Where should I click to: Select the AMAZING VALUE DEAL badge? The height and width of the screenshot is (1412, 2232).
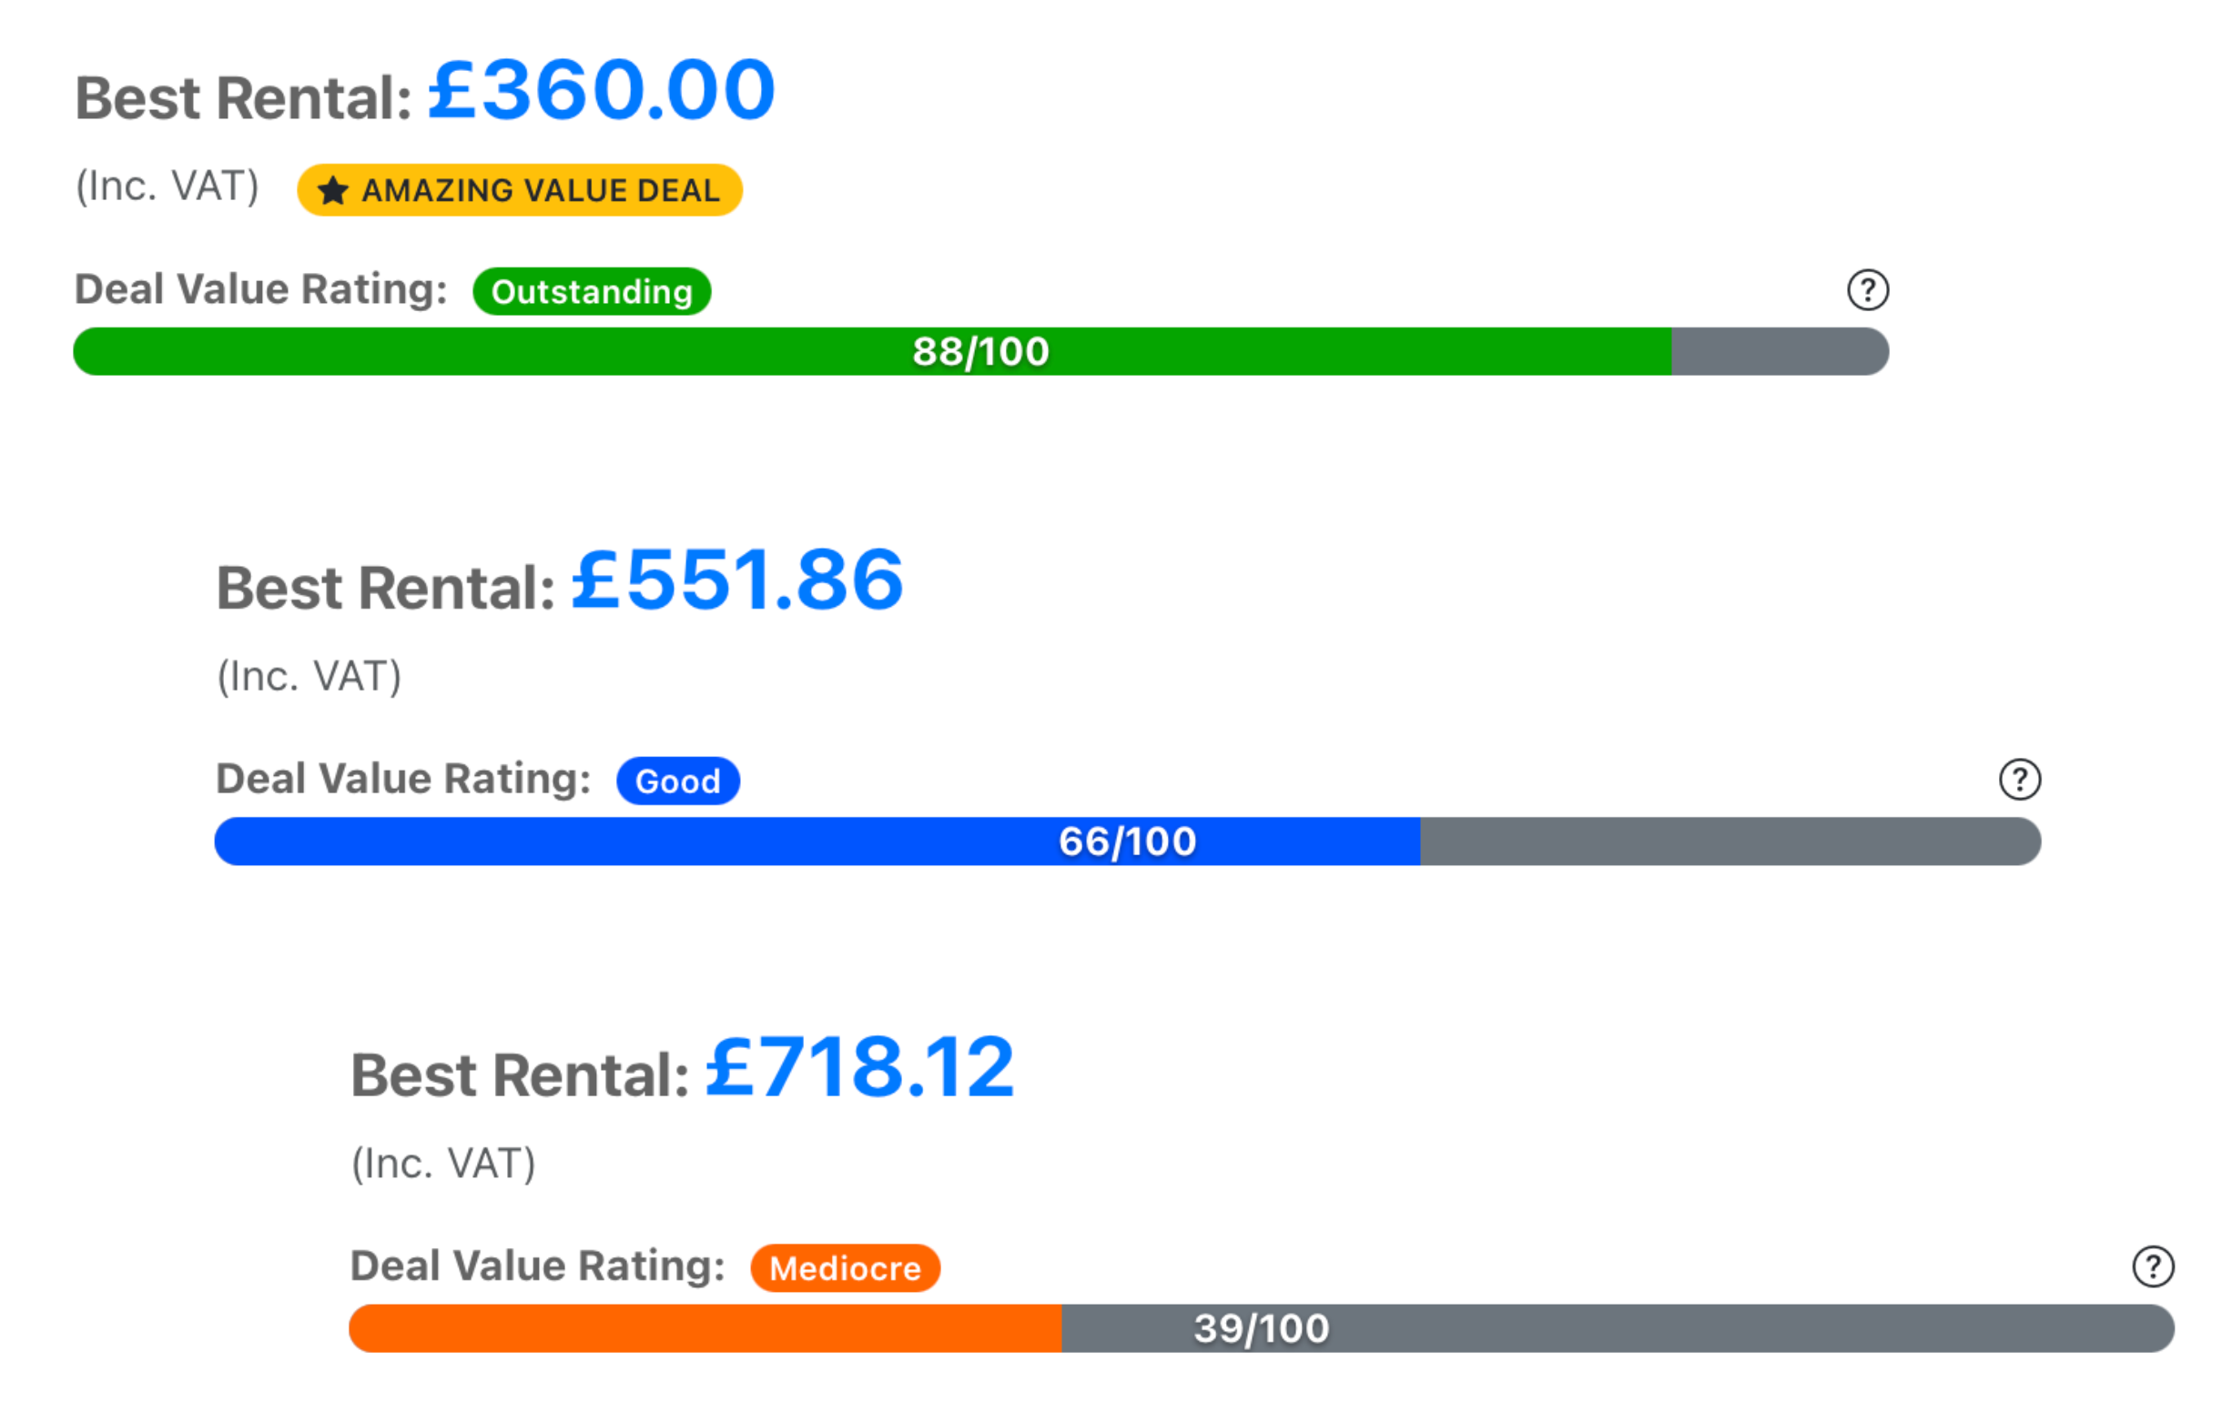pyautogui.click(x=519, y=190)
